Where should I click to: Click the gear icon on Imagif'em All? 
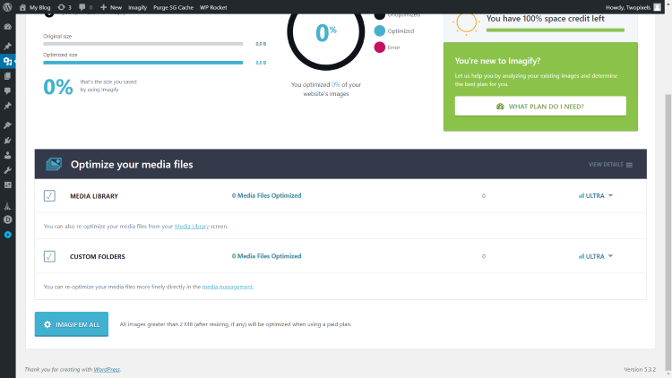[x=47, y=324]
